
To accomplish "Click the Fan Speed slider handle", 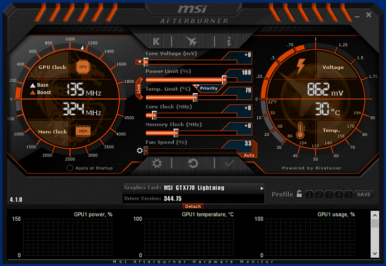I will click(146, 150).
